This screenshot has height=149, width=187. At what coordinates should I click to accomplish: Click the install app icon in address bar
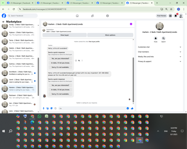[162, 9]
